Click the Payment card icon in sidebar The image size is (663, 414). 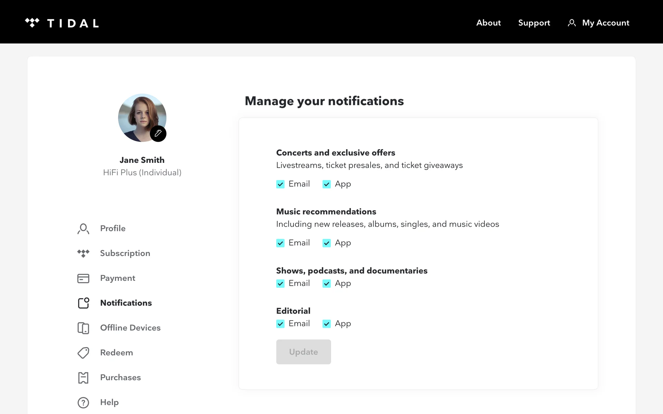click(x=83, y=278)
